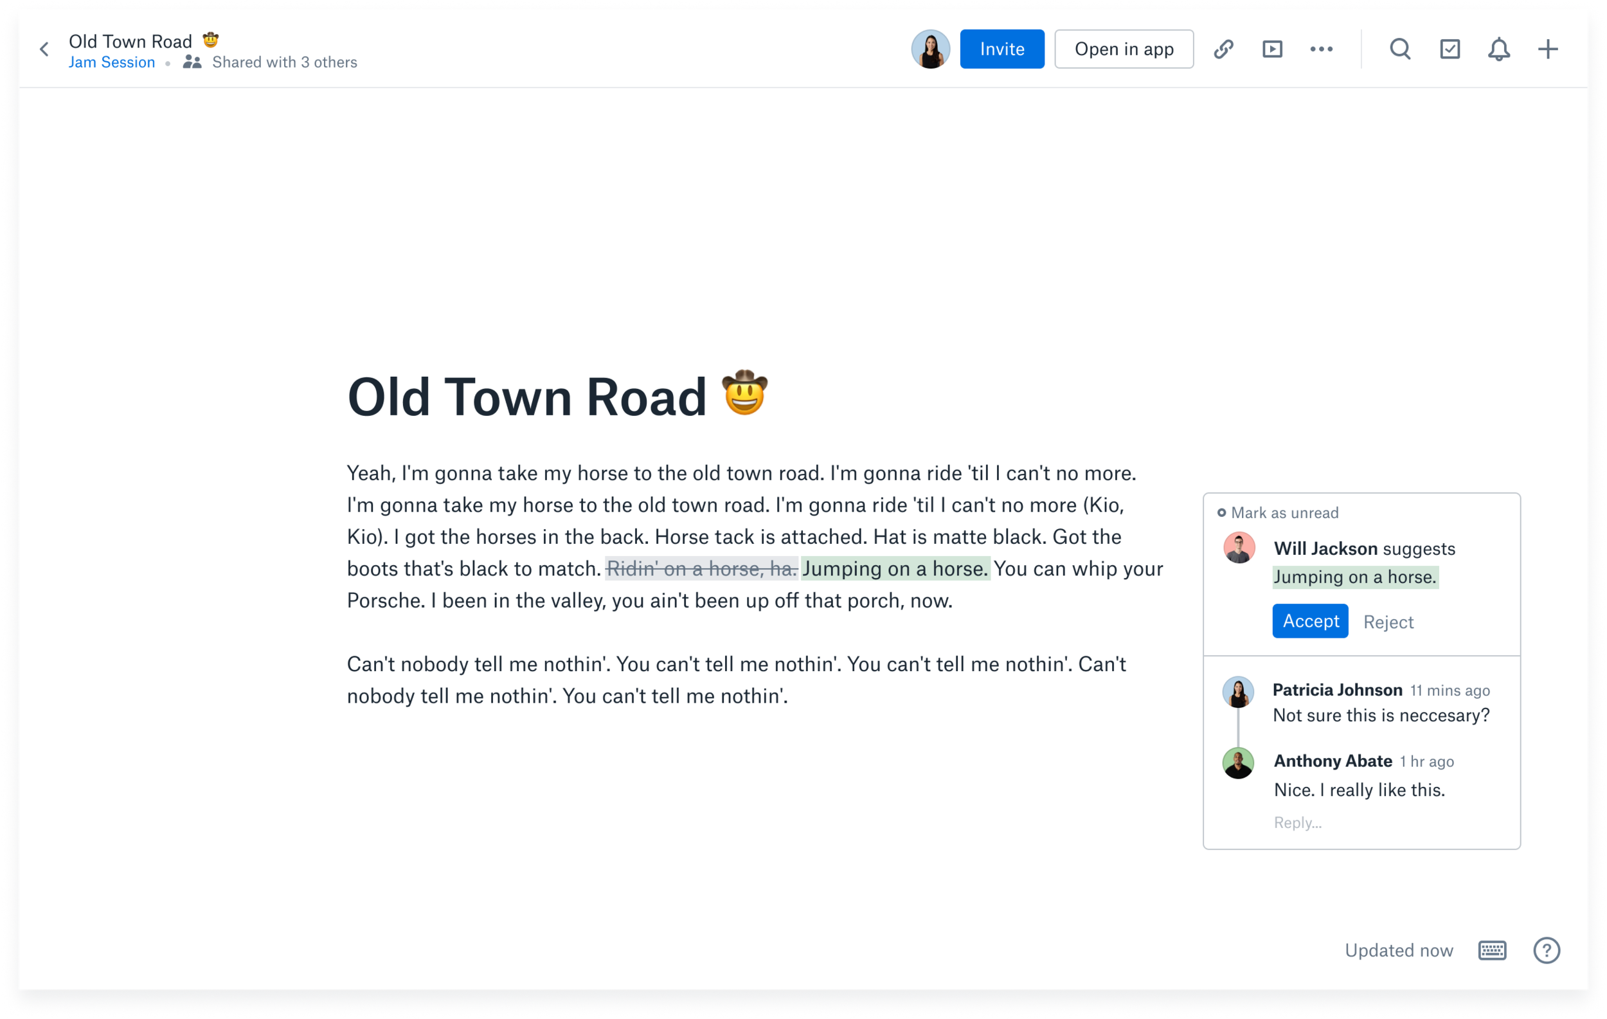Viewport: 1607px width, 1019px height.
Task: Click 'Shared with 3 others' text
Action: 284,62
